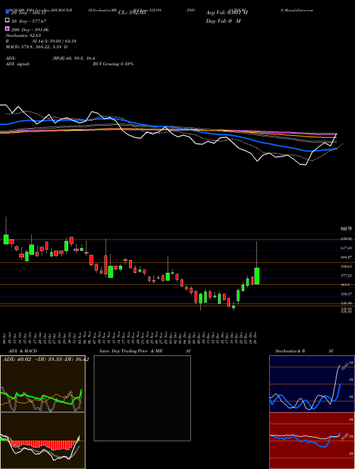Image resolution: width=355 pixels, height=469 pixels.
Task: Click the 577.22 price axis label
Action: (x=346, y=276)
